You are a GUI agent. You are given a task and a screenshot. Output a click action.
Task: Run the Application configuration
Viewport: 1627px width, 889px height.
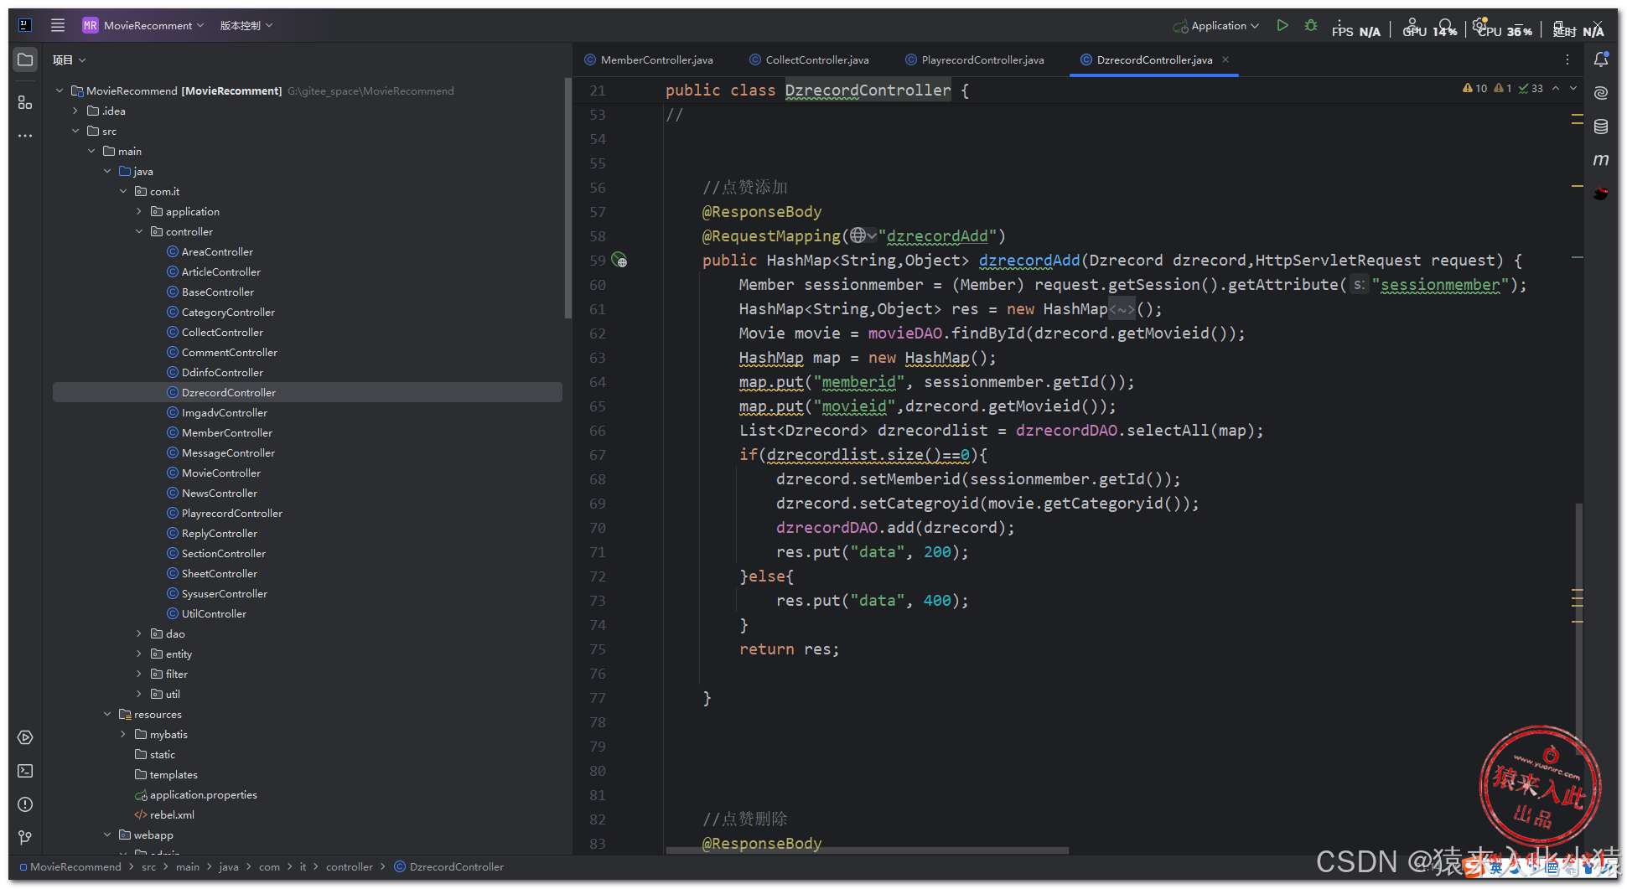click(1282, 25)
